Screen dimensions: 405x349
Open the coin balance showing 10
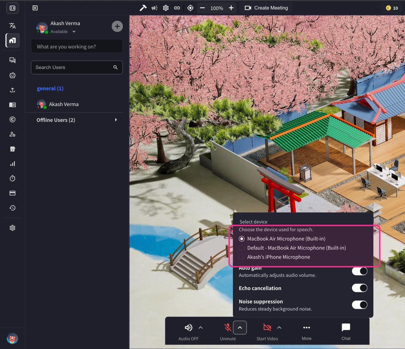coord(392,8)
